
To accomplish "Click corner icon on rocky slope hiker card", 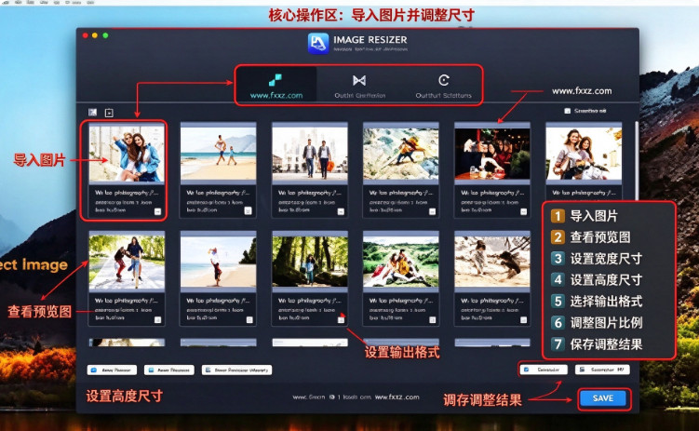I will tap(432, 211).
